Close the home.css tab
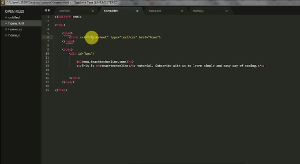The height and width of the screenshot is (164, 300). pyautogui.click(x=182, y=11)
